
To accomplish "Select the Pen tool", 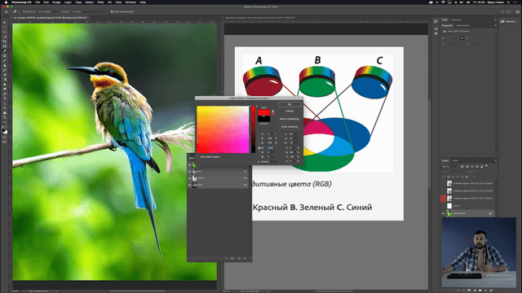I will [x=5, y=94].
